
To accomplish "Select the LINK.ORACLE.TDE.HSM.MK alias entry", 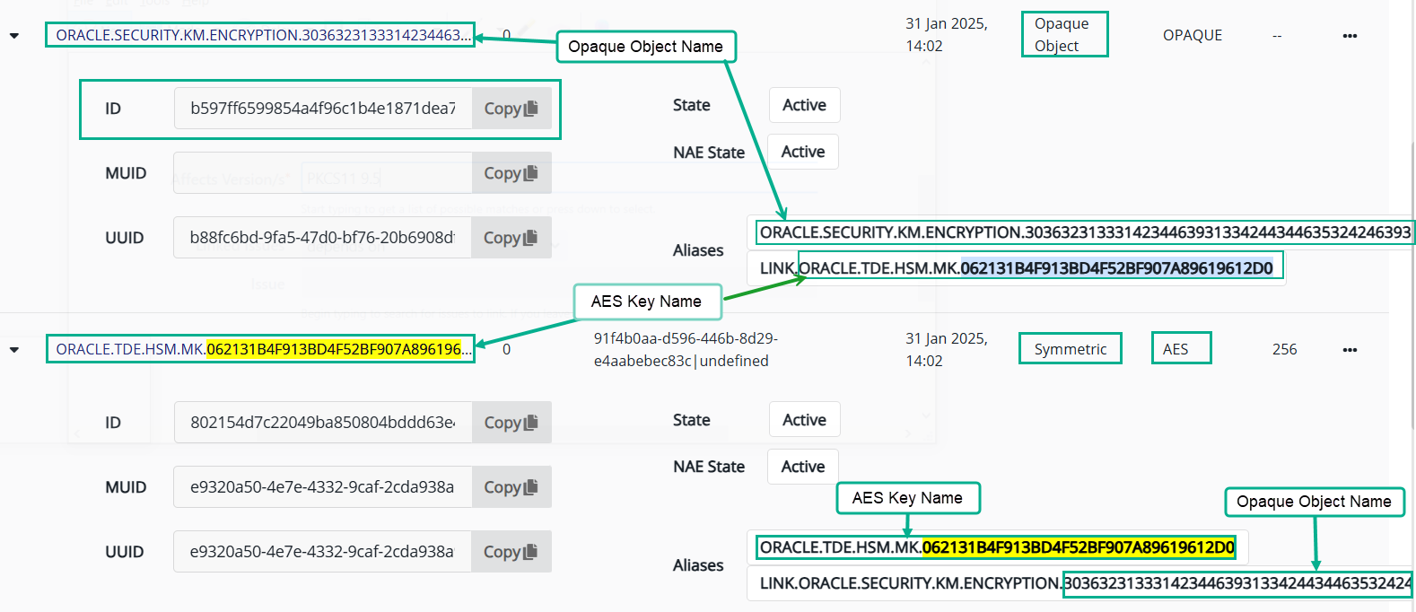I will 1016,268.
